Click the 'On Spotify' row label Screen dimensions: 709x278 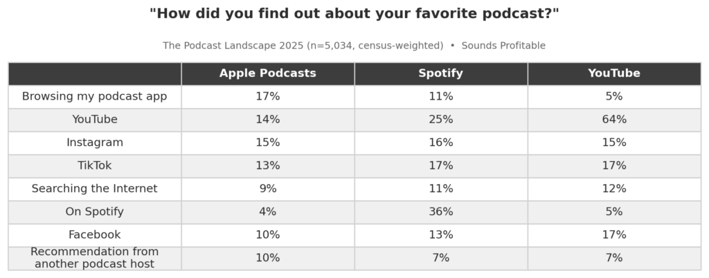click(x=94, y=212)
